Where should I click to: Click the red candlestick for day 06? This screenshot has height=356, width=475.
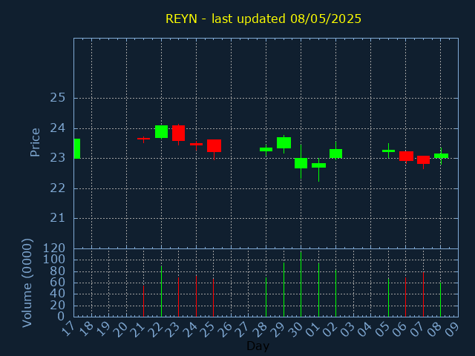pos(406,156)
